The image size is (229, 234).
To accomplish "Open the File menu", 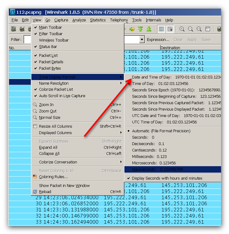I will (15, 20).
